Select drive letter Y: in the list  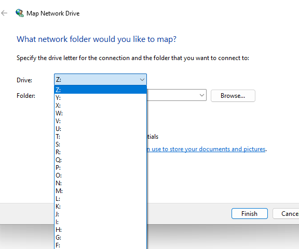(x=101, y=98)
